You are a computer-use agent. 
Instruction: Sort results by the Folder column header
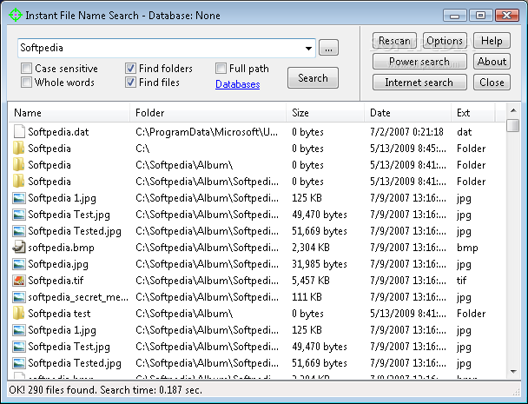208,113
